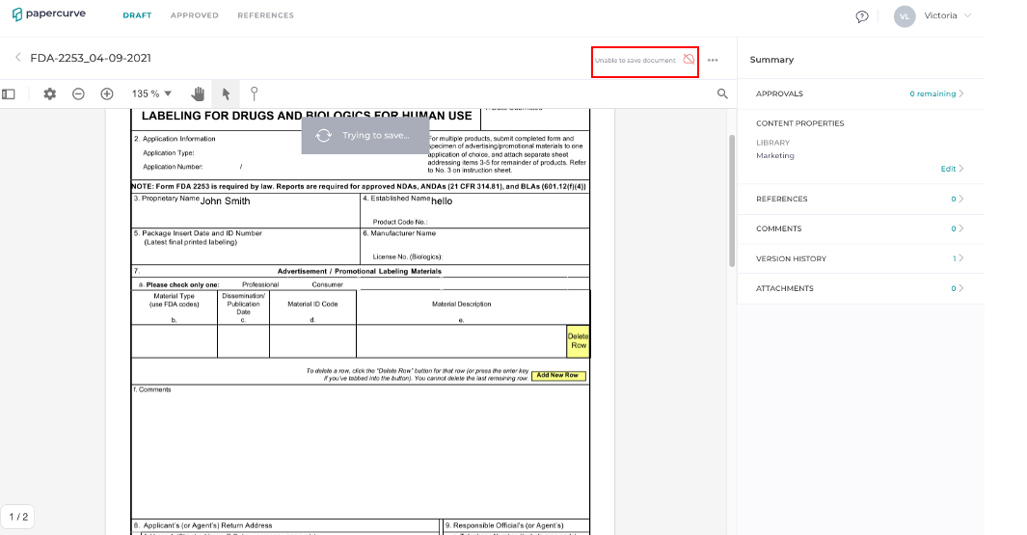1027x535 pixels.
Task: Open document search magnifier
Action: [x=722, y=94]
